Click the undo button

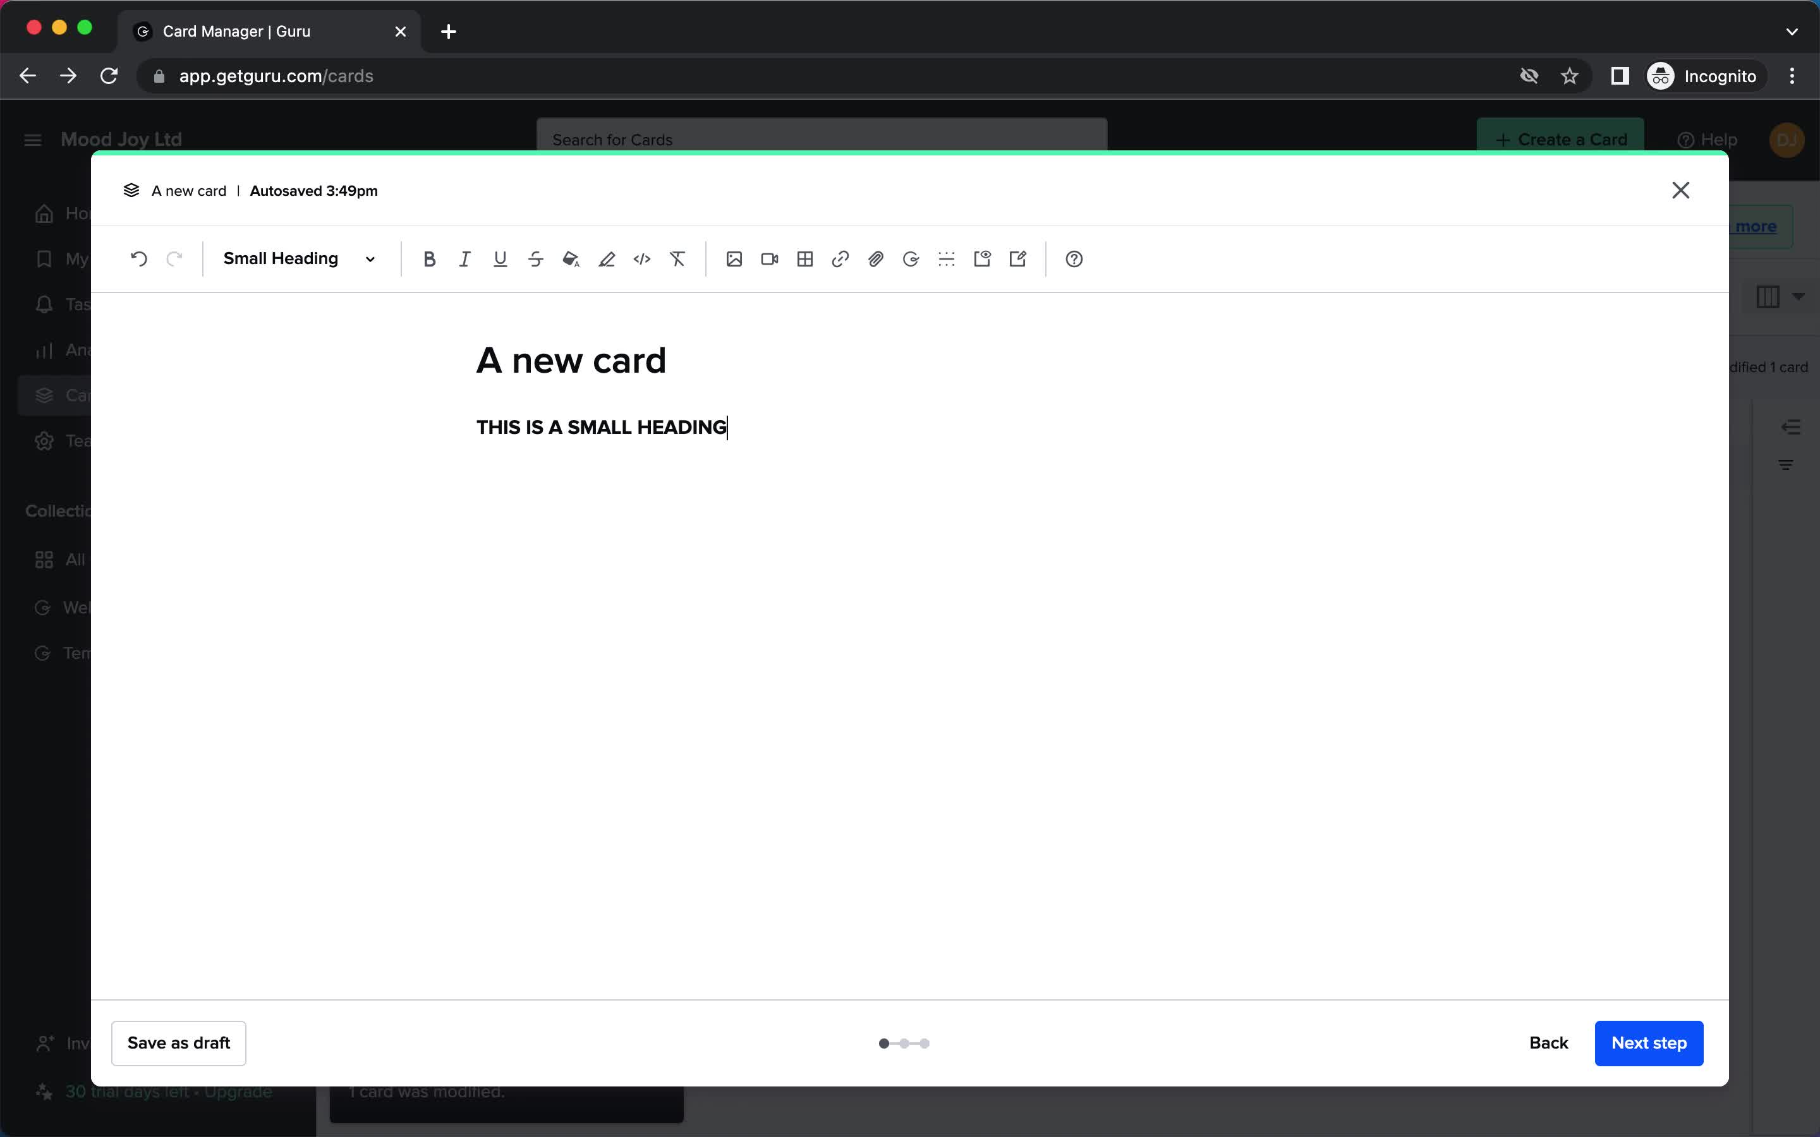point(138,258)
